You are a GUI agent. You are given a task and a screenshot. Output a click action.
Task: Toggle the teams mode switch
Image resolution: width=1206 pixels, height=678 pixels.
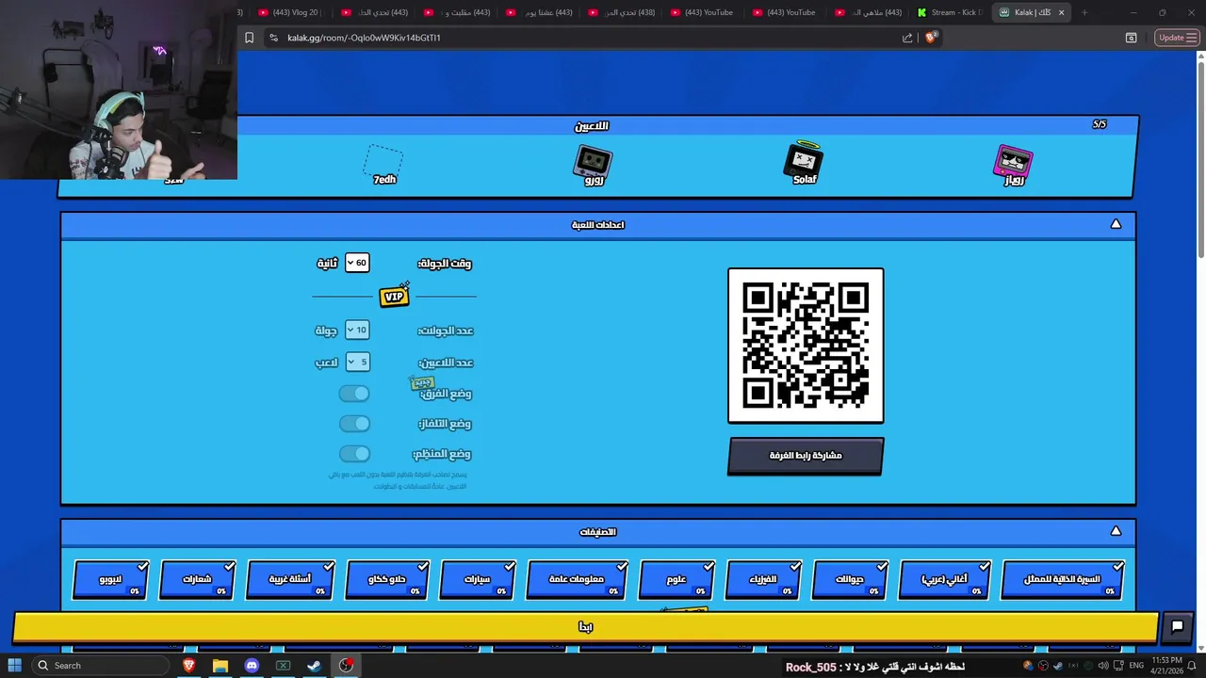(x=355, y=393)
